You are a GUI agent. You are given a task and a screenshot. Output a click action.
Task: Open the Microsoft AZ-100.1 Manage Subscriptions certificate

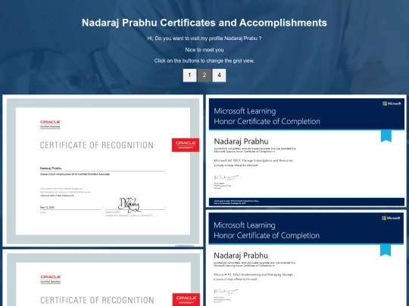306,151
